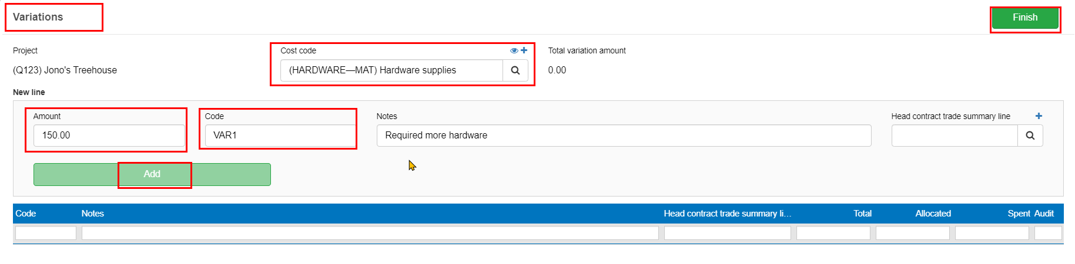Viewport: 1075px width, 264px height.
Task: Click the Code field containing VAR1
Action: tap(281, 136)
